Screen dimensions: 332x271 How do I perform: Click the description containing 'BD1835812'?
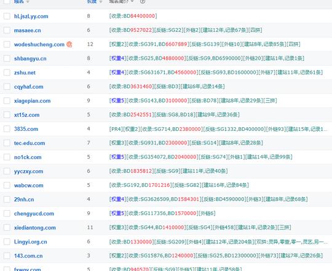(168, 171)
